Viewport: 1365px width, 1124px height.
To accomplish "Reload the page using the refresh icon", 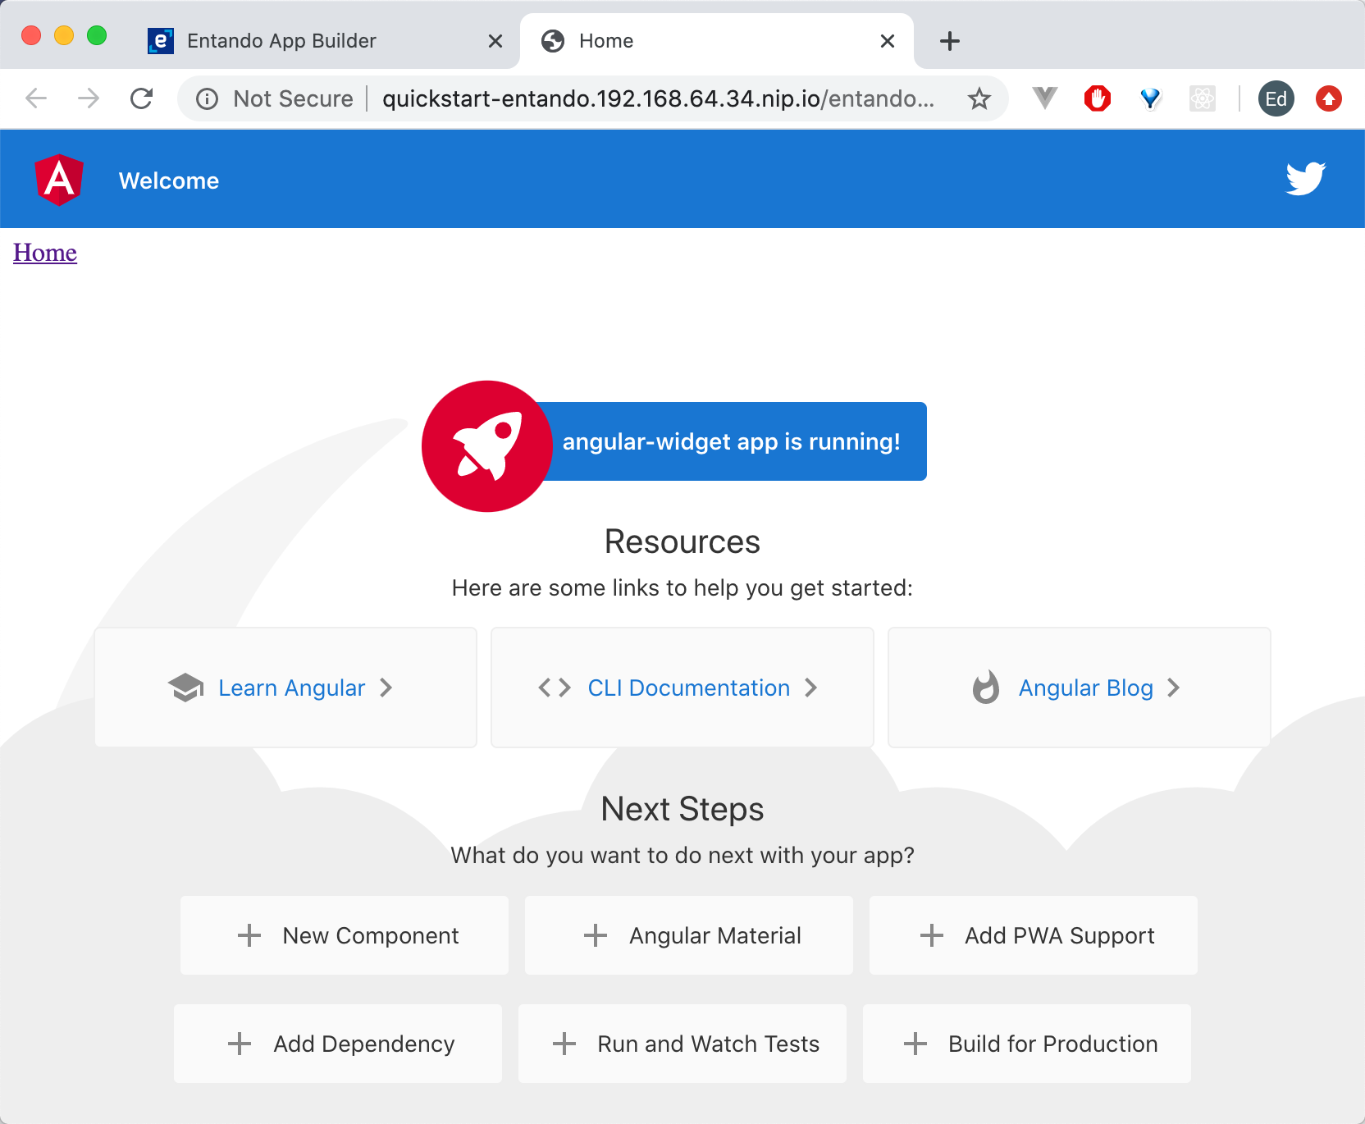I will [142, 98].
